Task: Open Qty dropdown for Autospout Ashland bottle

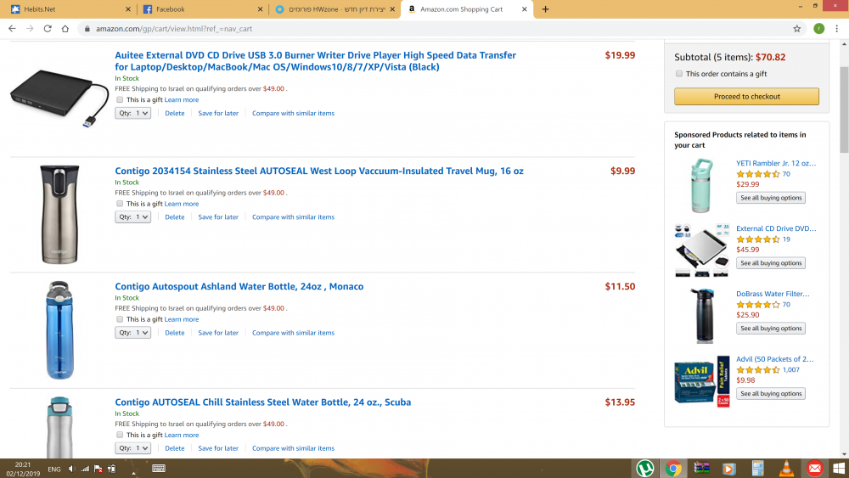Action: (132, 332)
